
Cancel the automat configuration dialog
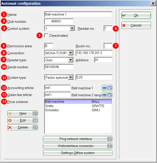tap(136, 25)
